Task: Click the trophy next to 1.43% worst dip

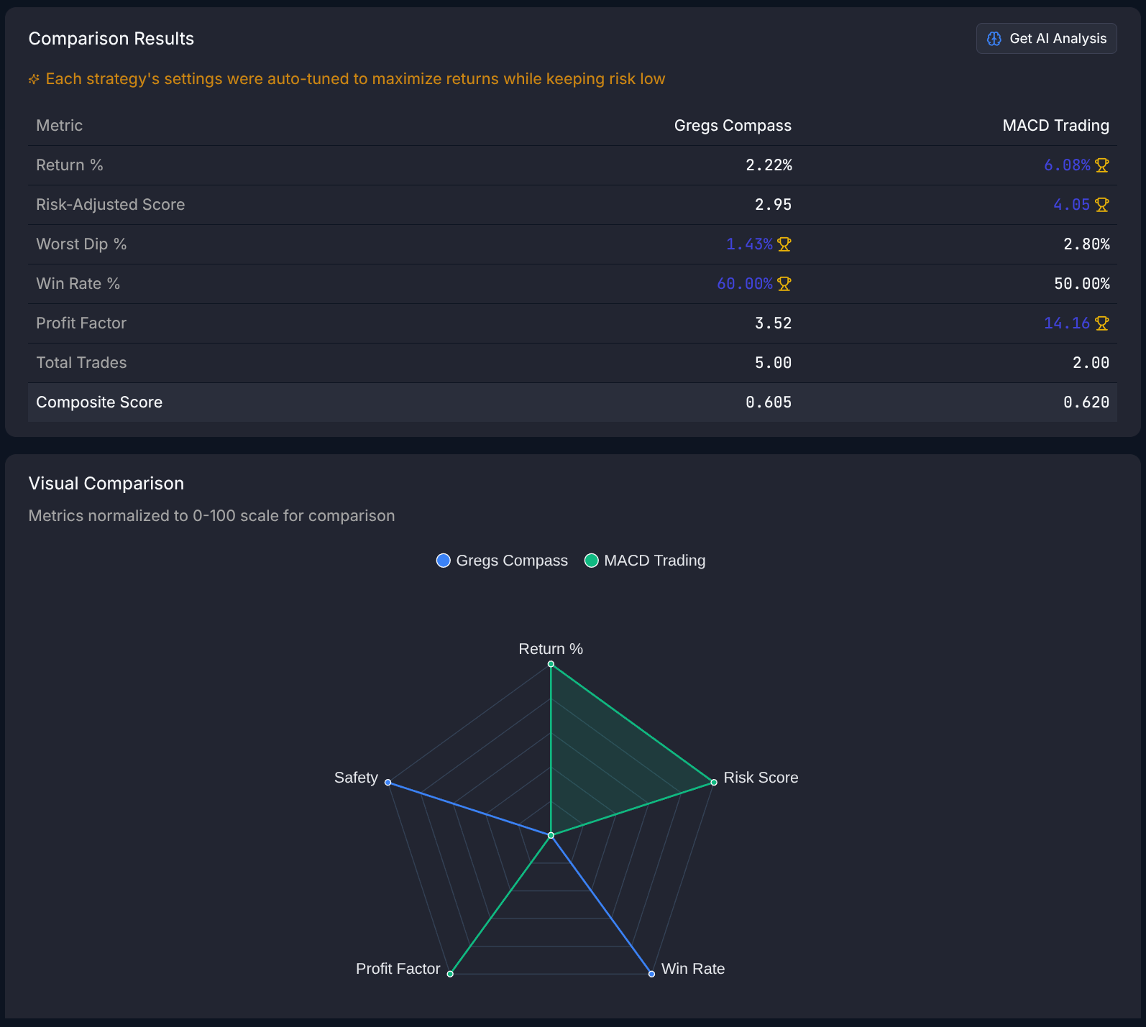Action: [x=784, y=244]
